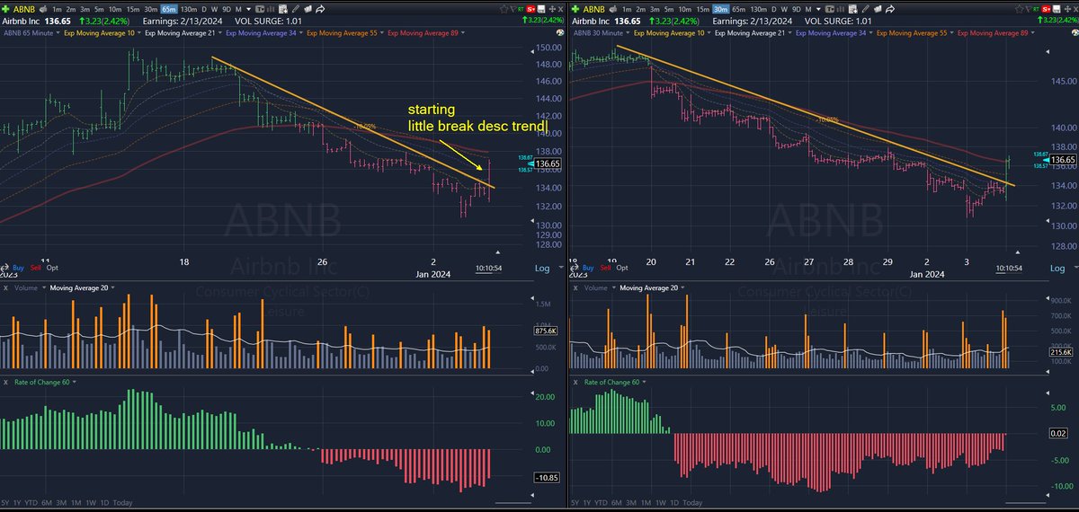Set the 30-minute chart range to 1W
This screenshot has width=1079, height=512.
pos(661,503)
